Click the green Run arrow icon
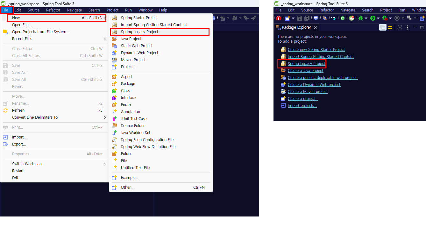Image resolution: width=426 pixels, height=234 pixels. click(373, 18)
